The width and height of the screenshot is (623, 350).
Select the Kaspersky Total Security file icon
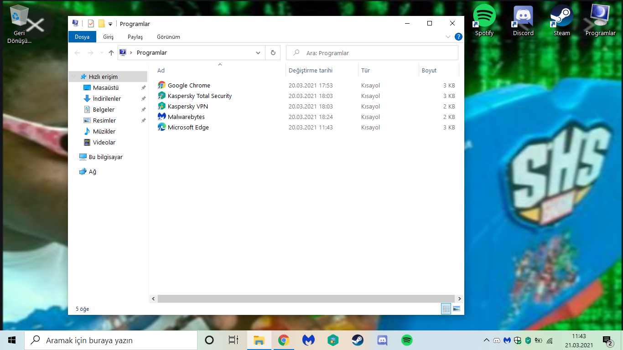point(161,96)
